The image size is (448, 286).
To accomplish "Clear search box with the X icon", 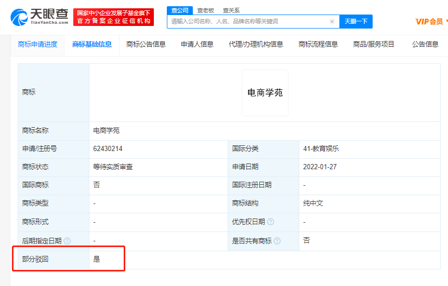I will pos(332,22).
